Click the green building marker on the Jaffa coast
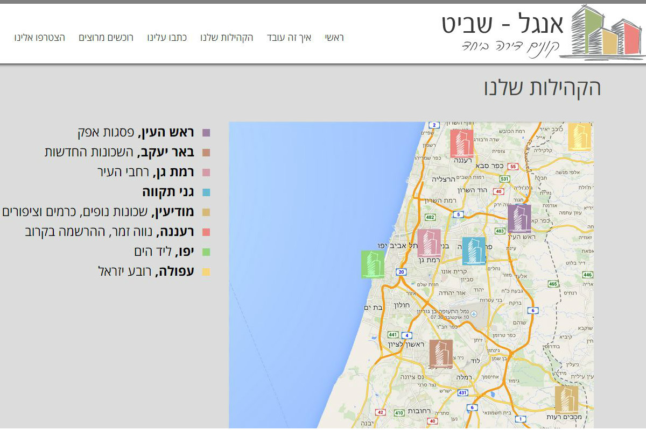The image size is (646, 430). 373,264
